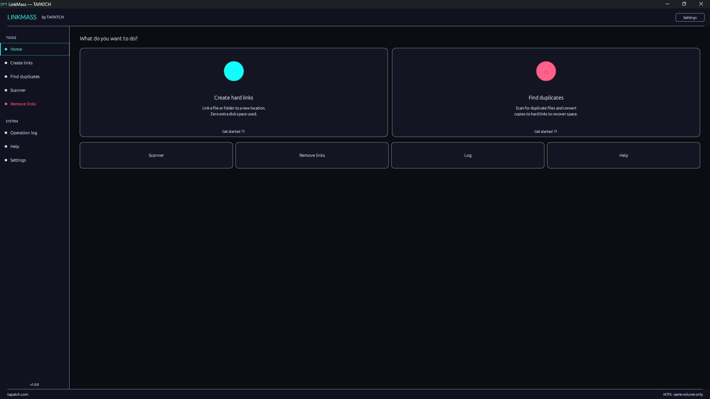710x399 pixels.
Task: Select Find duplicates in the sidebar
Action: coord(35,77)
